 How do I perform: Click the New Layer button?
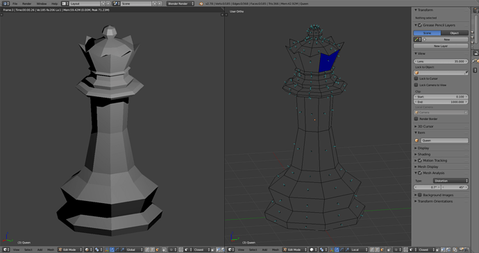pyautogui.click(x=441, y=46)
